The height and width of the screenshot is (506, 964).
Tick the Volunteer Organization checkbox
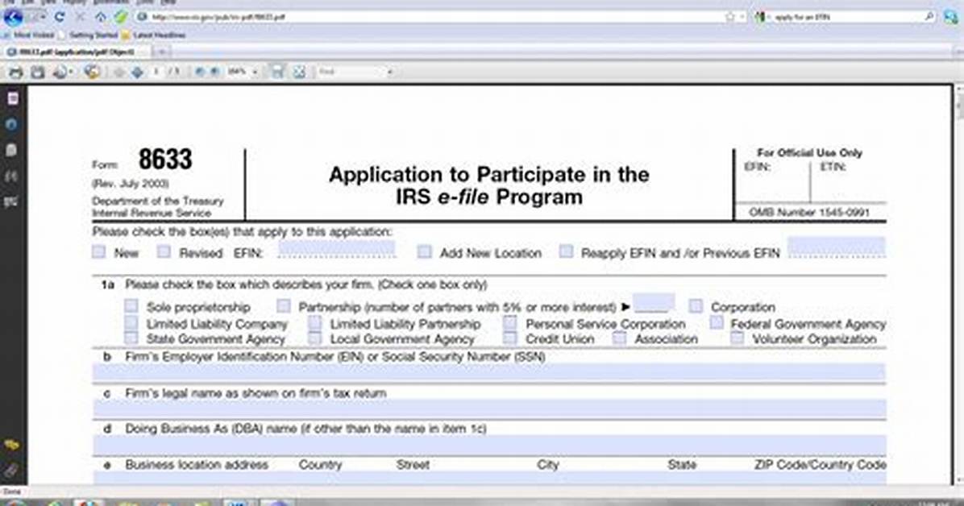738,338
